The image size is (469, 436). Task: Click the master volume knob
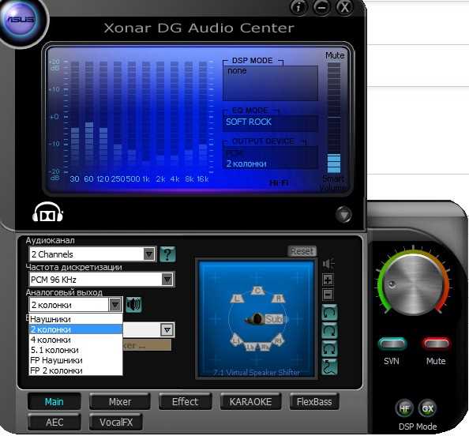click(414, 285)
